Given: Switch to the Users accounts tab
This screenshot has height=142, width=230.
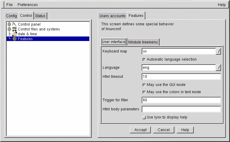Looking at the screenshot, I should point(113,16).
